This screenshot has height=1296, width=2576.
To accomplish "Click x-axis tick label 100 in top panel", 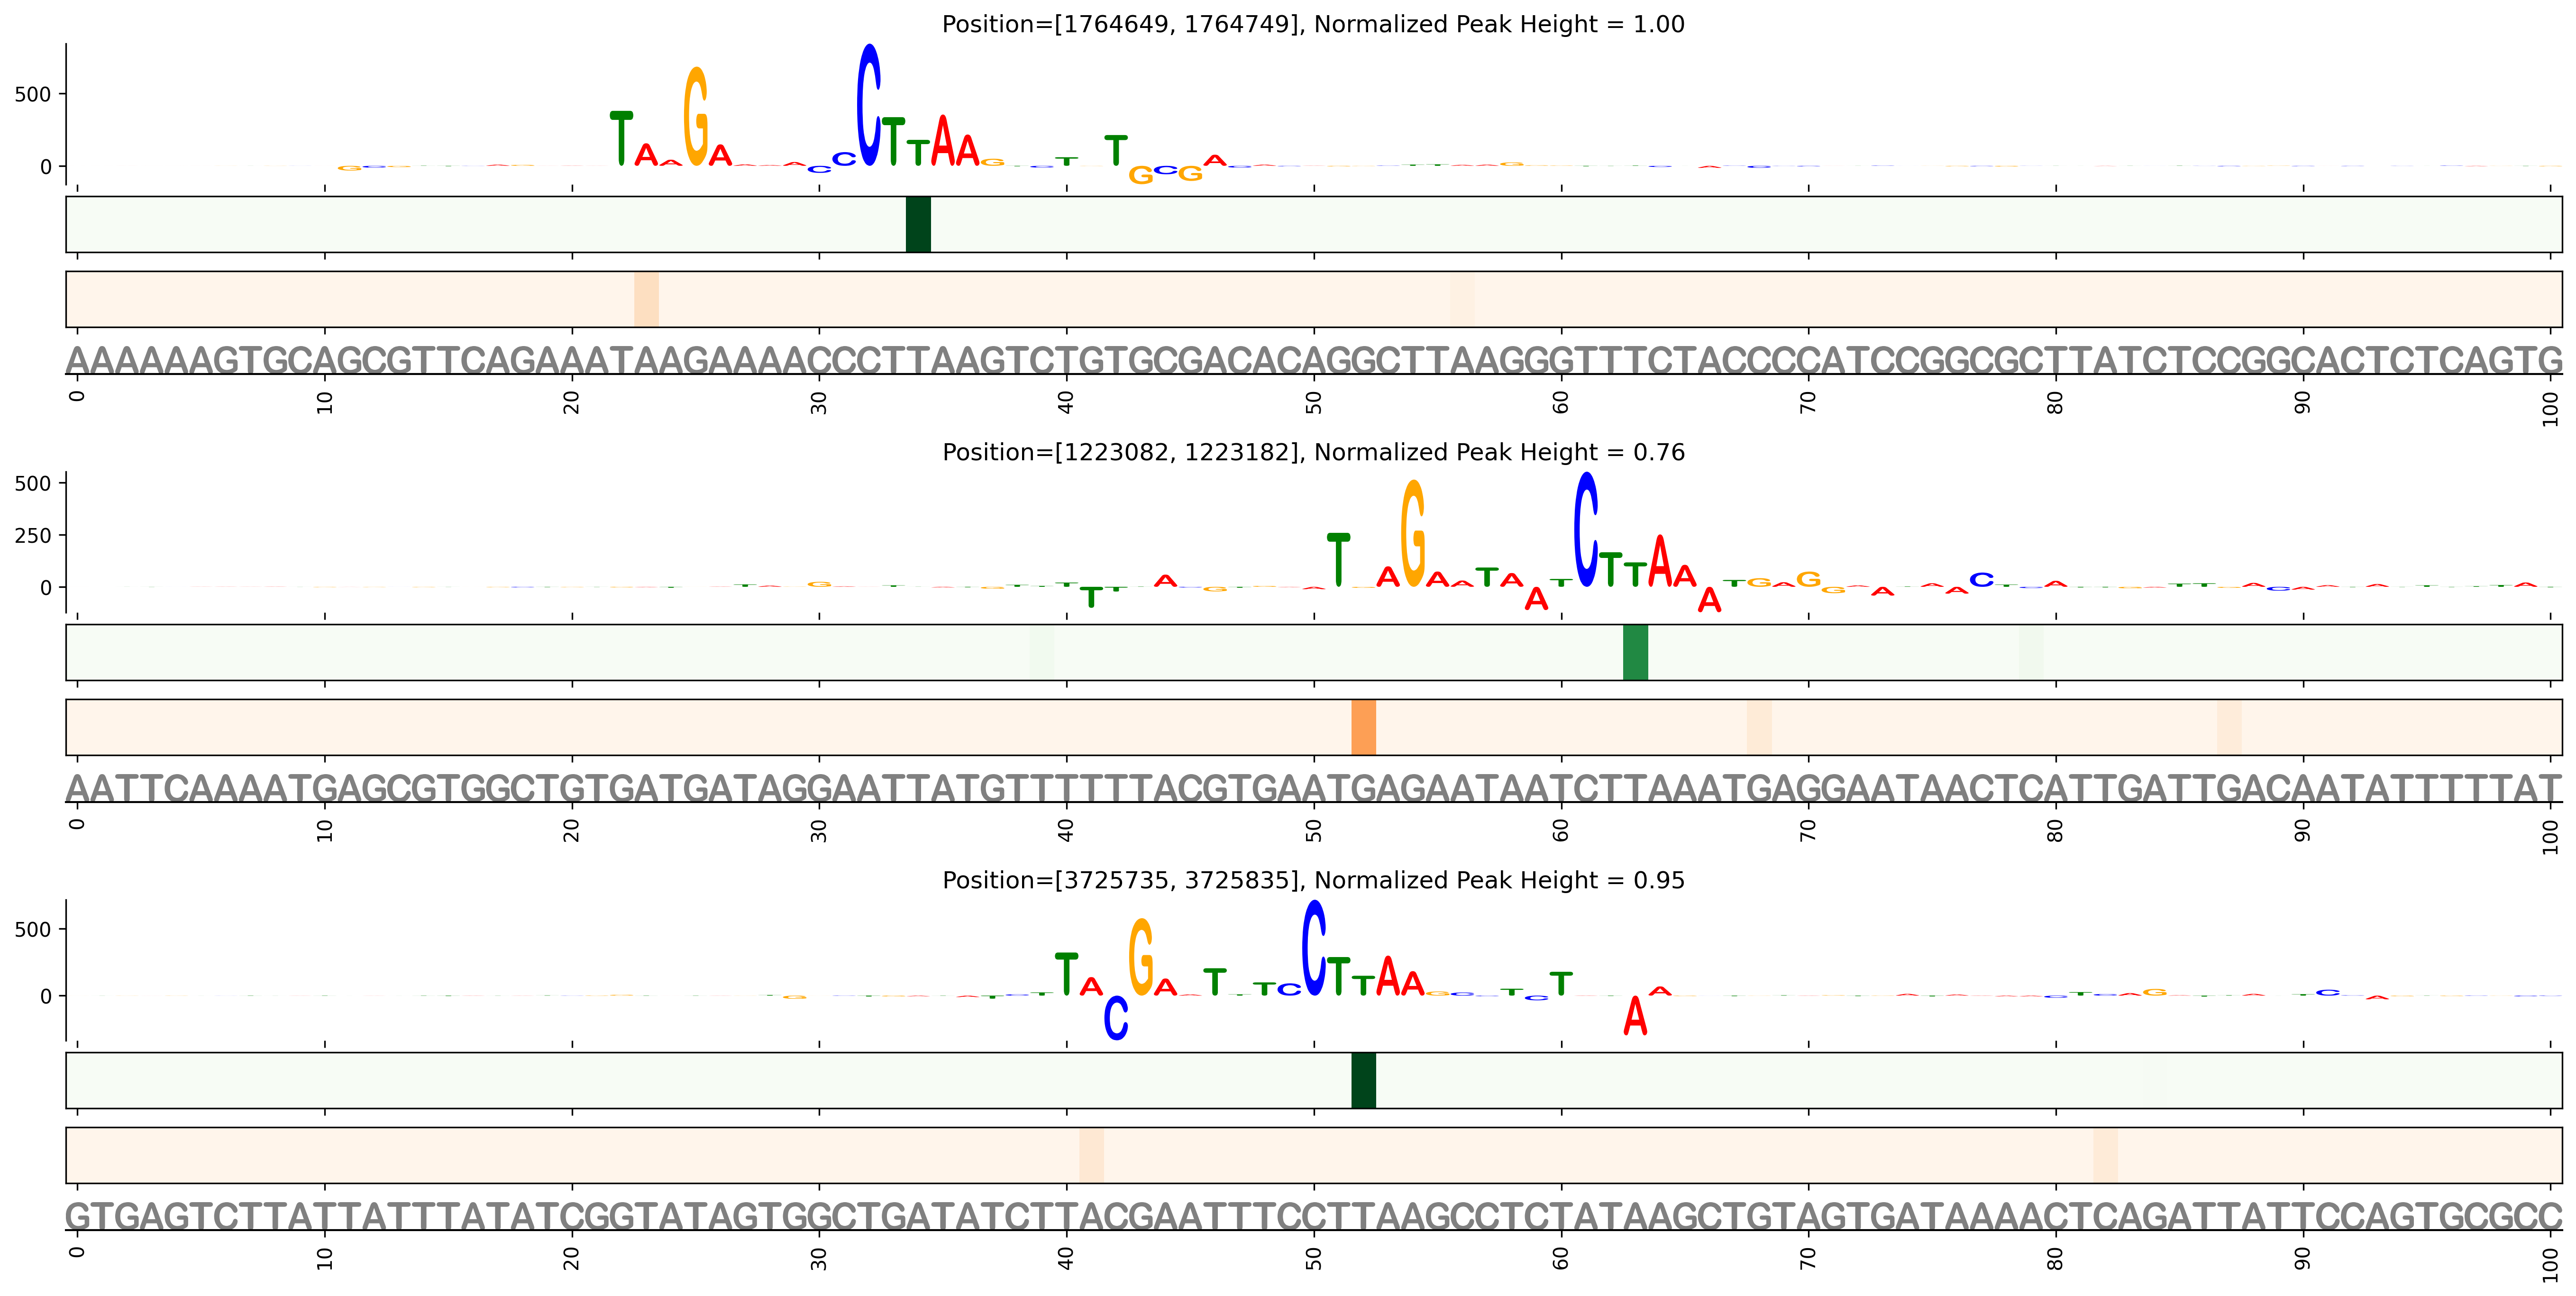I will 2550,408.
